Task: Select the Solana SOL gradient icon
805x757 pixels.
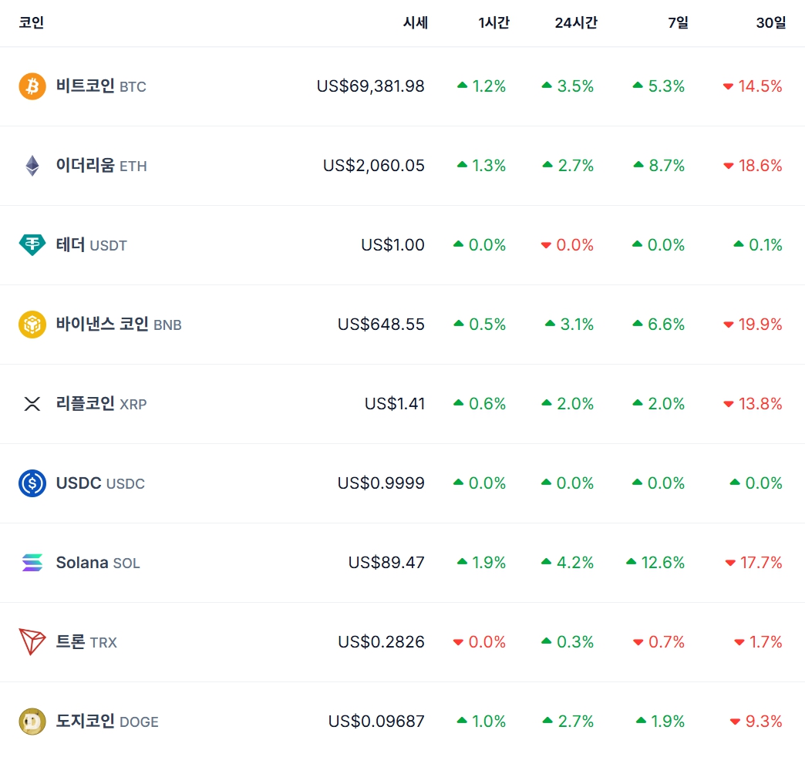Action: pyautogui.click(x=32, y=563)
